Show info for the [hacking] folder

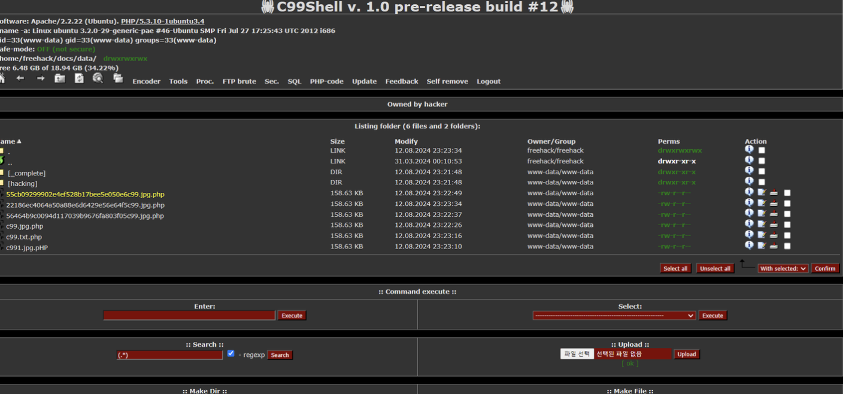pos(749,181)
